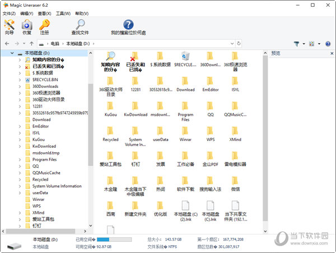This screenshot has width=336, height=253.
Task: Open the 帮助(V) menu
Action: pos(82,13)
